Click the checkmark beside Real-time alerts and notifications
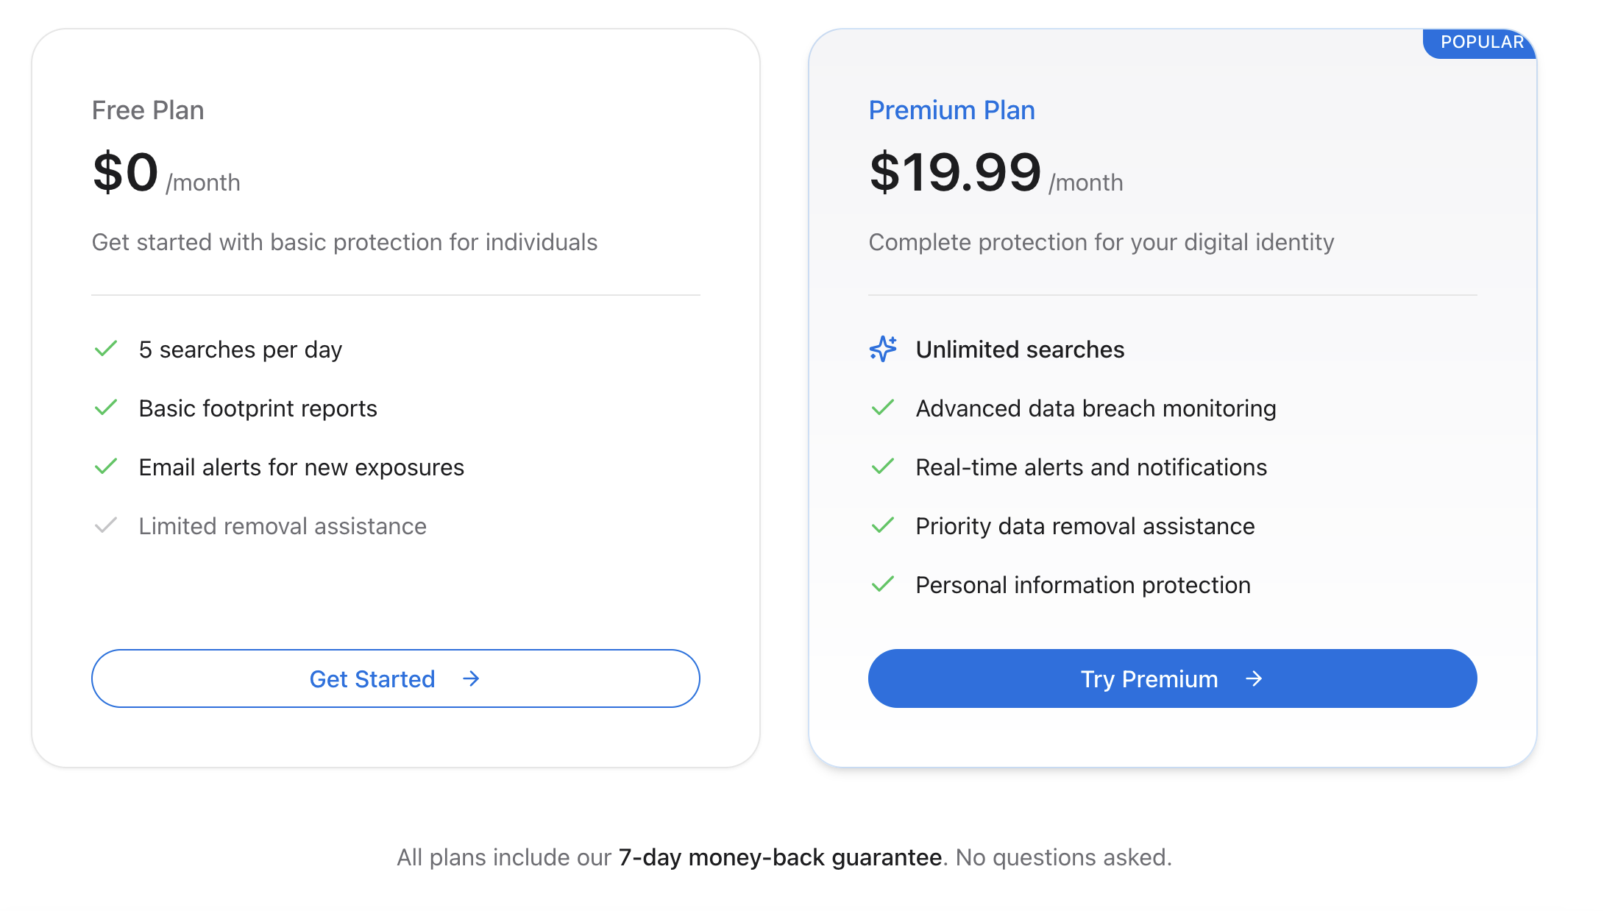 [x=883, y=467]
